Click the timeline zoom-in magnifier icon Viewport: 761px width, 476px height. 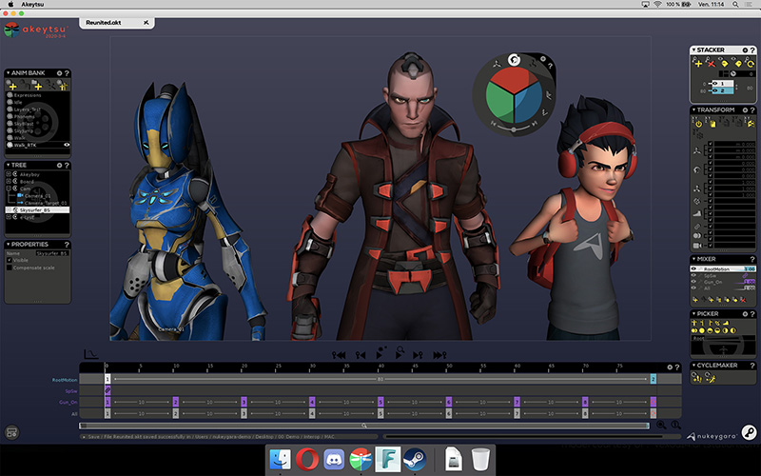click(662, 425)
